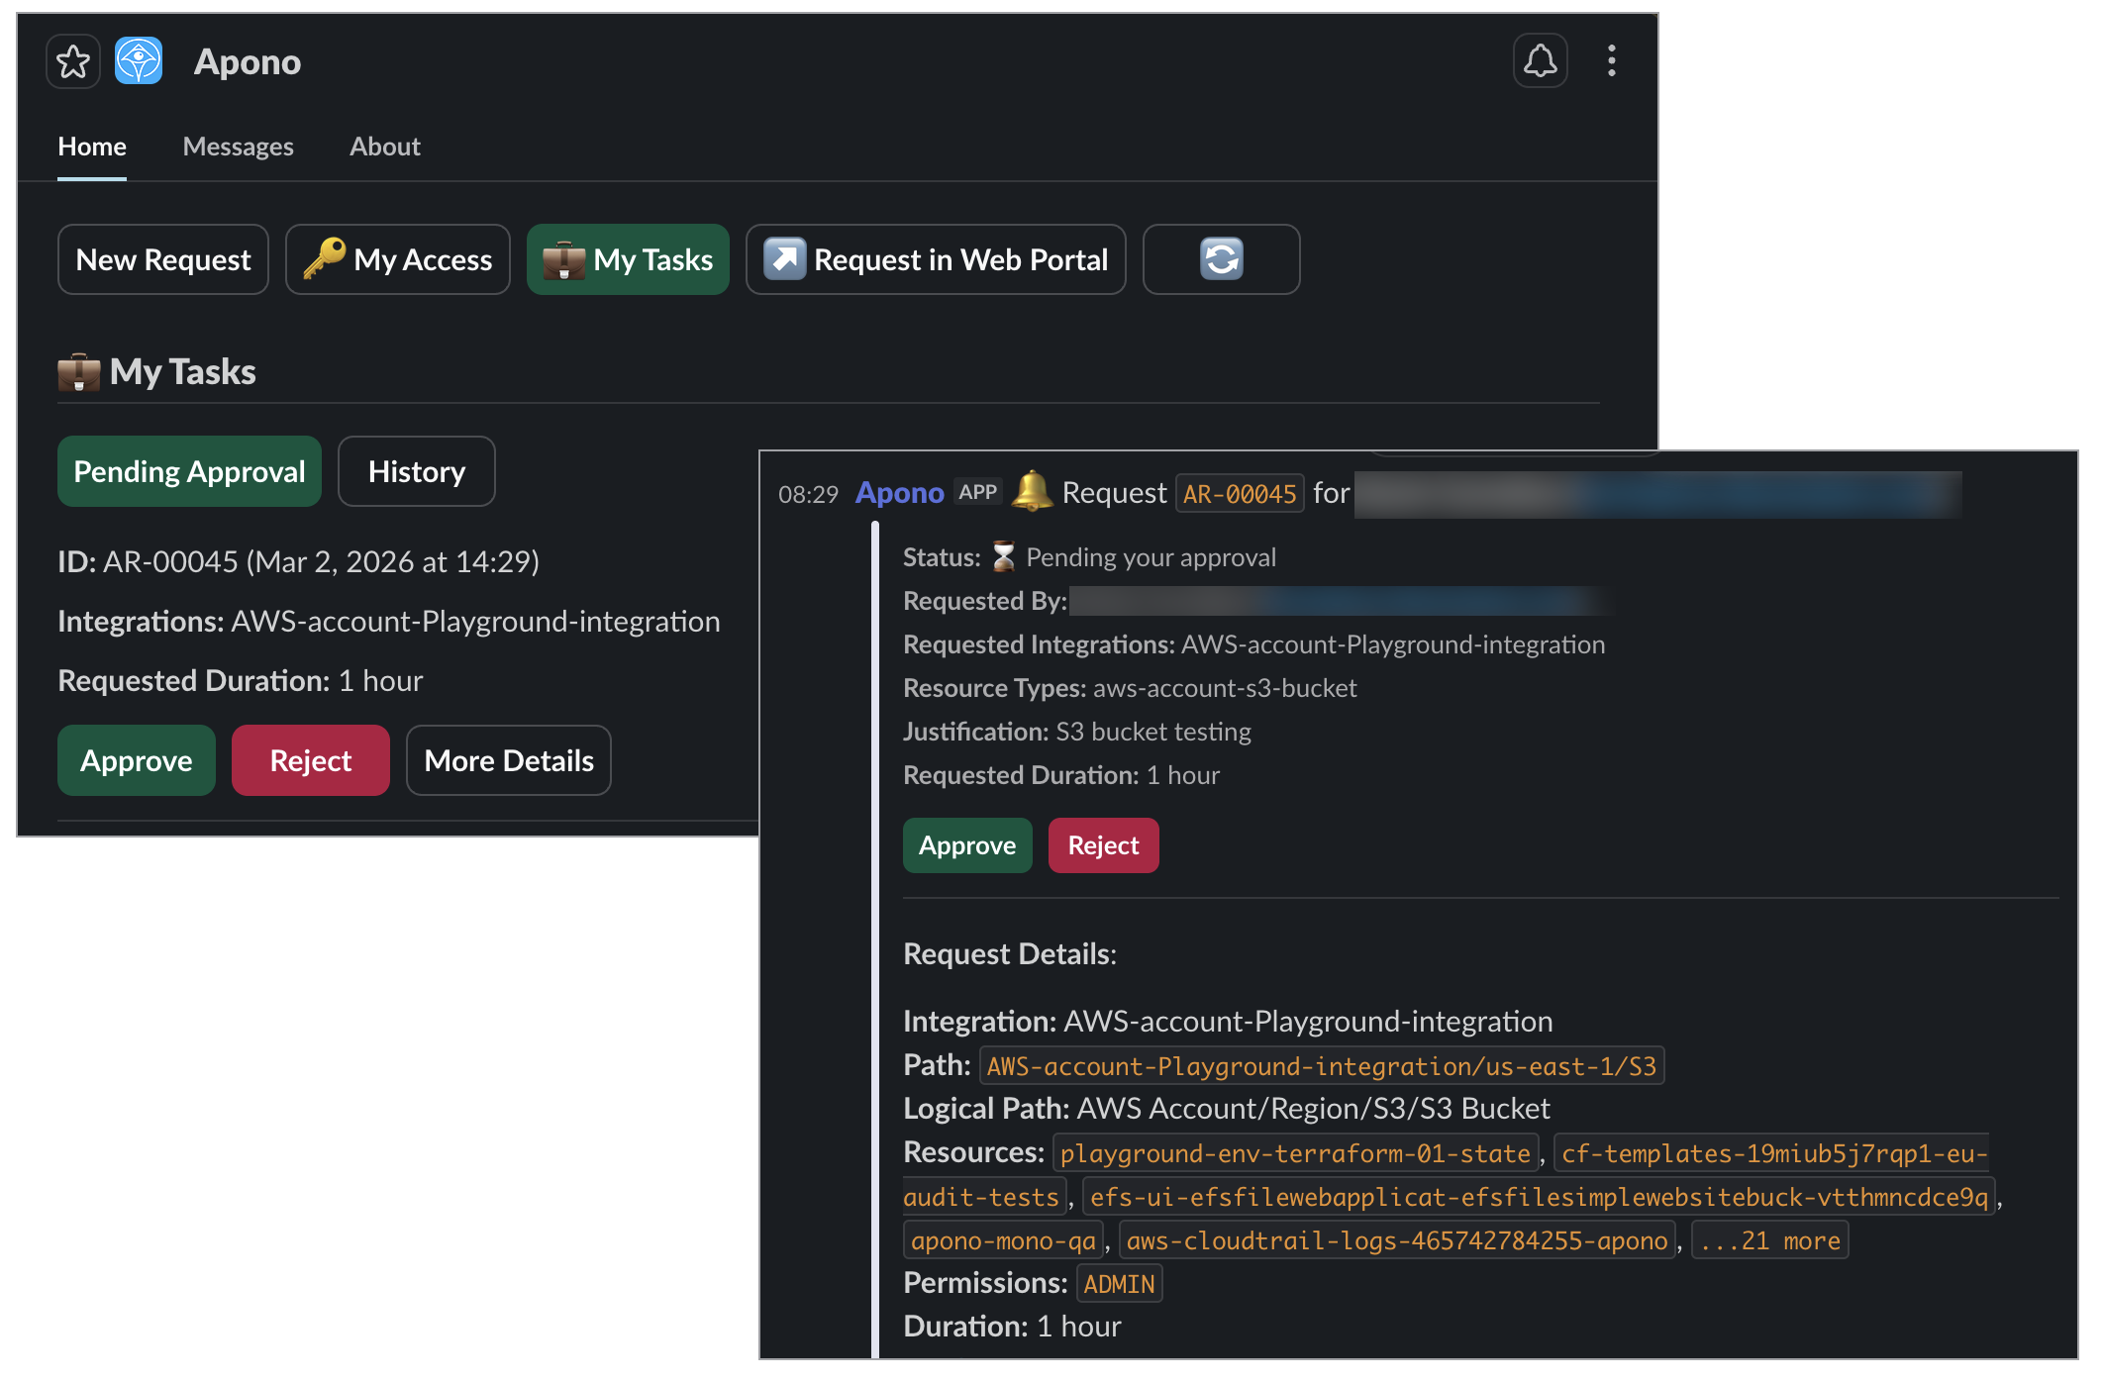This screenshot has width=2103, height=1382.
Task: Open the three-dot more options menu
Action: pos(1612,61)
